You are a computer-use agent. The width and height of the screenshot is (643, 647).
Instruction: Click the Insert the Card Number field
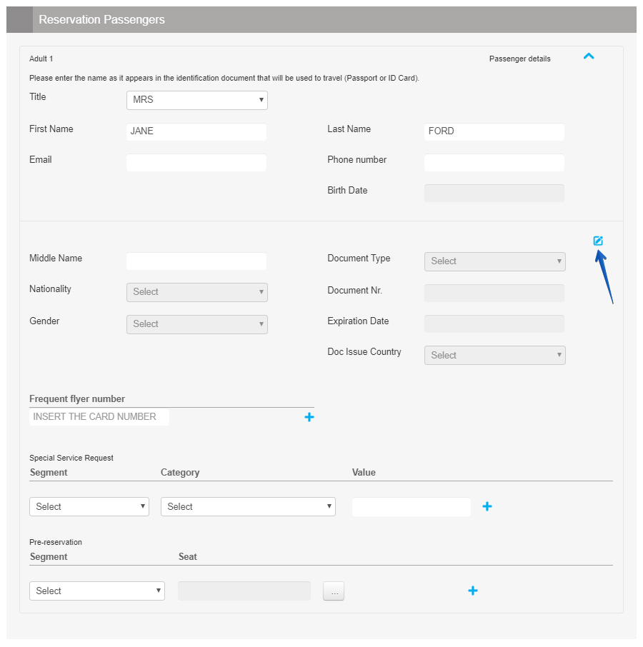[99, 417]
